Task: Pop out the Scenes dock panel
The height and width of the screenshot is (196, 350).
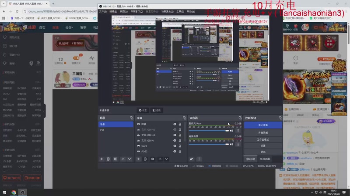Action: pos(132,118)
